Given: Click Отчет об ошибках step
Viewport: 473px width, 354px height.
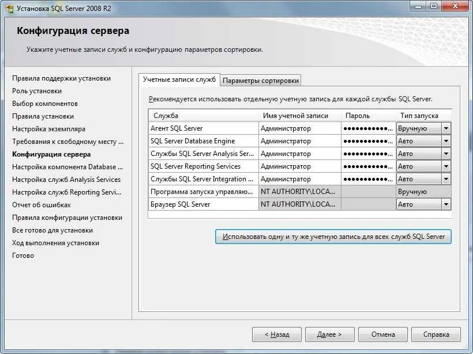Looking at the screenshot, I should point(42,205).
